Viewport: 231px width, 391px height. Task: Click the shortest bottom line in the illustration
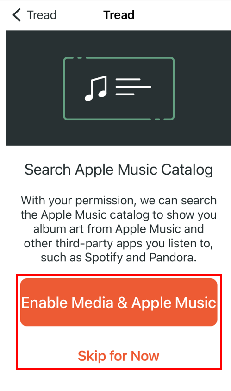[x=125, y=94]
